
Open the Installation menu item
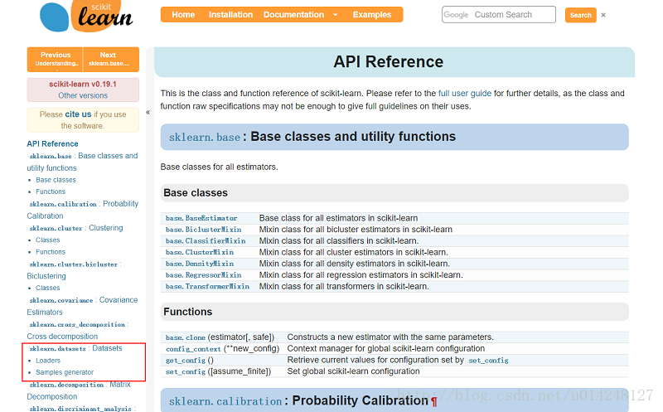coord(230,15)
